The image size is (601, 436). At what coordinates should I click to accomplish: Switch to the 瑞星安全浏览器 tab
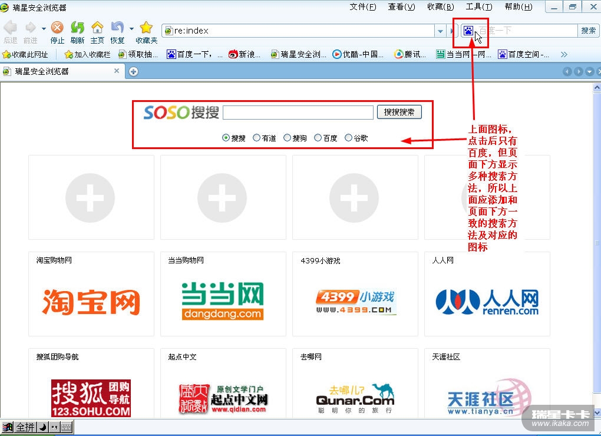(62, 72)
